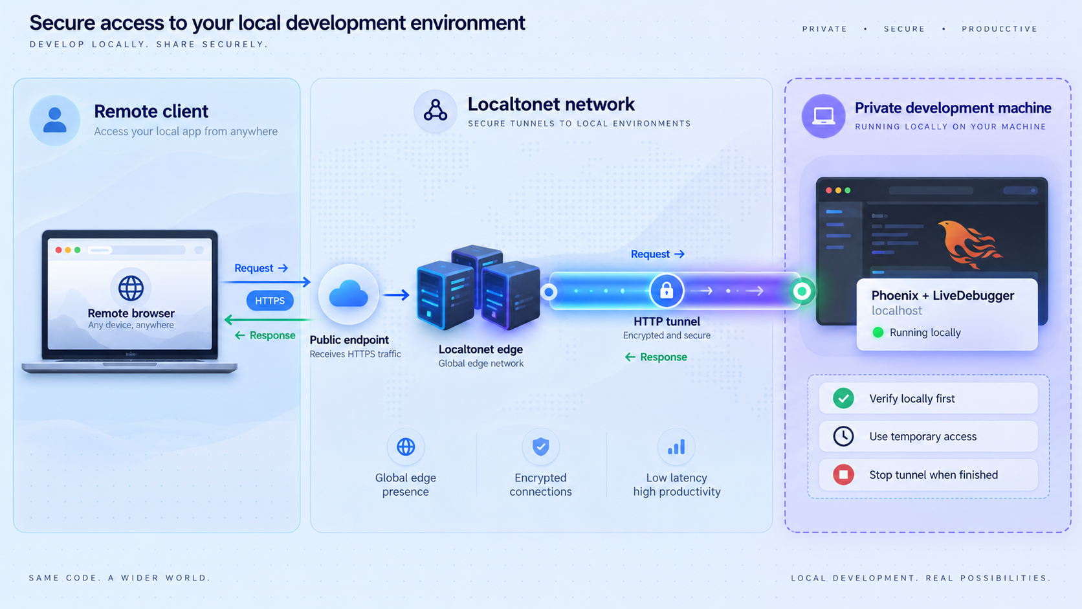Click the 'Response' label below HTTP tunnel
This screenshot has height=609, width=1082.
click(656, 357)
